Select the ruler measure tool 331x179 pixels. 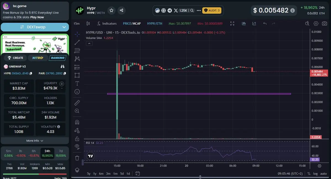pos(77,103)
